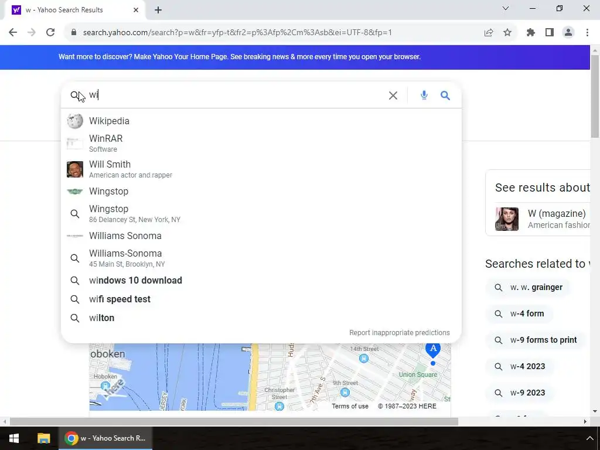Choose WinRAR Software suggestion
600x450 pixels.
[x=261, y=144]
